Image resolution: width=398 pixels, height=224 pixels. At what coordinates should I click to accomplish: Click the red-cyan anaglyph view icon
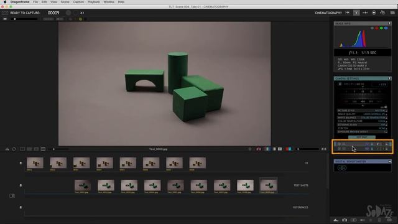[x=289, y=149]
